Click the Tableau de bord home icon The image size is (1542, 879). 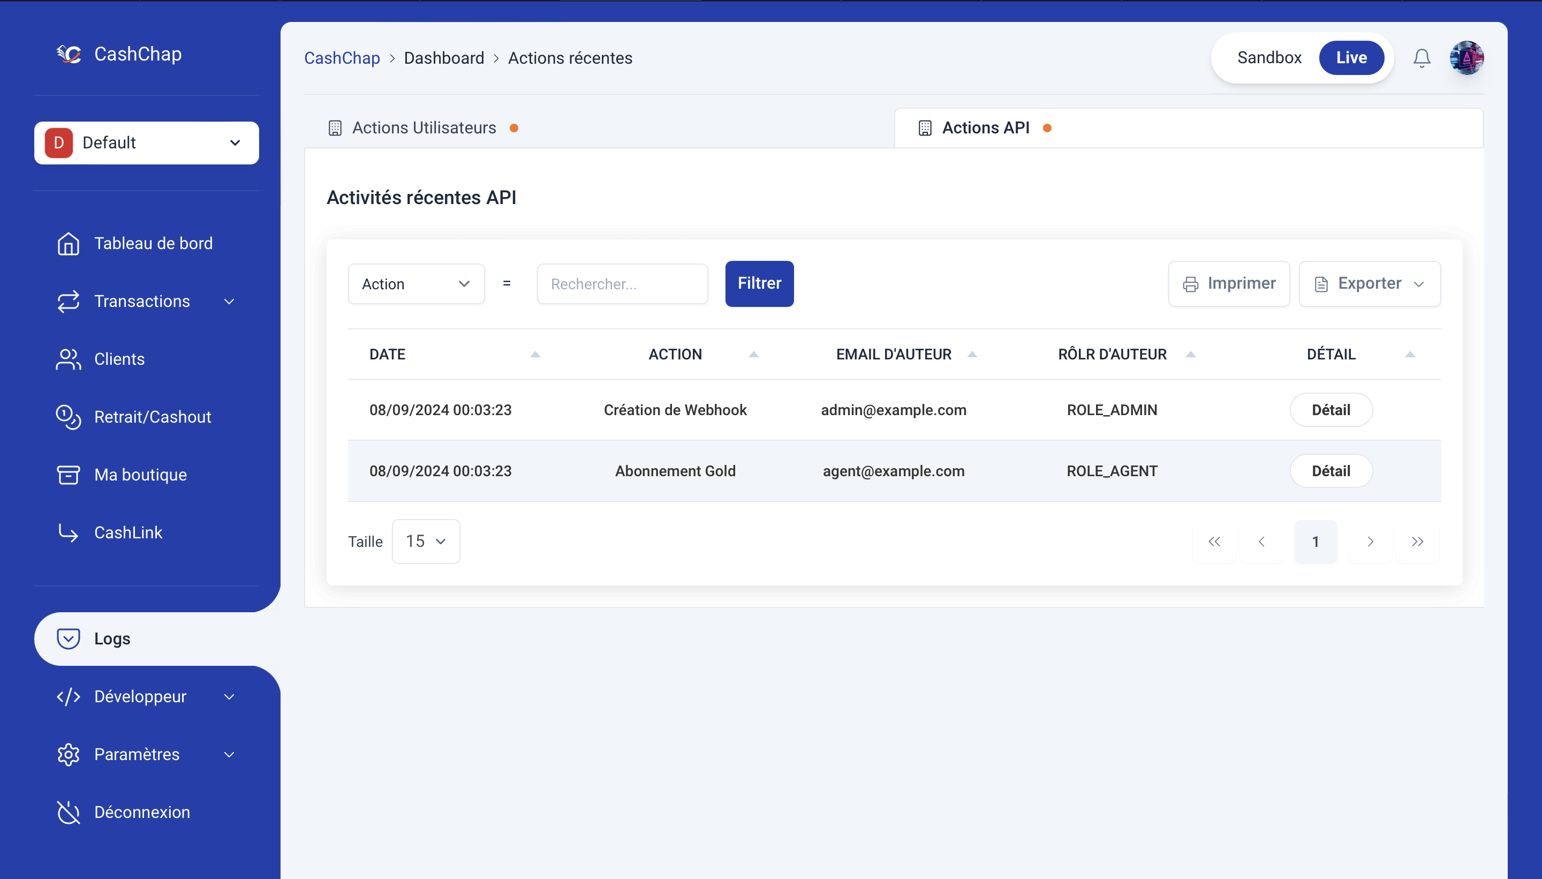(68, 243)
